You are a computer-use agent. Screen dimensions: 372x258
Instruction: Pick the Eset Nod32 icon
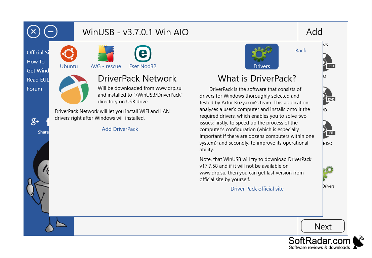coord(143,54)
